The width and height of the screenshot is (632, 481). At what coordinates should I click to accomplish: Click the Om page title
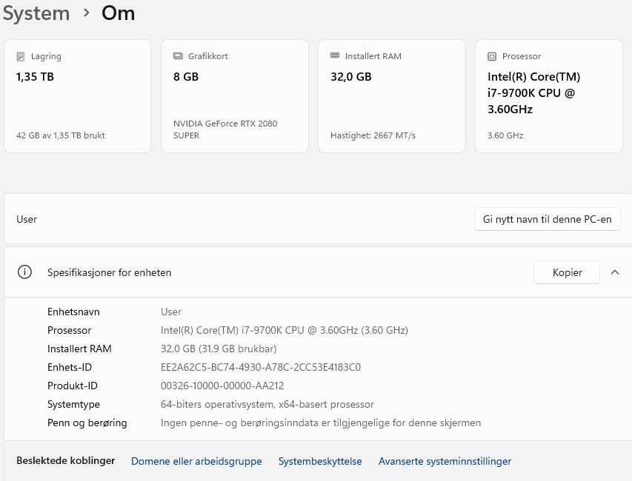(x=119, y=13)
